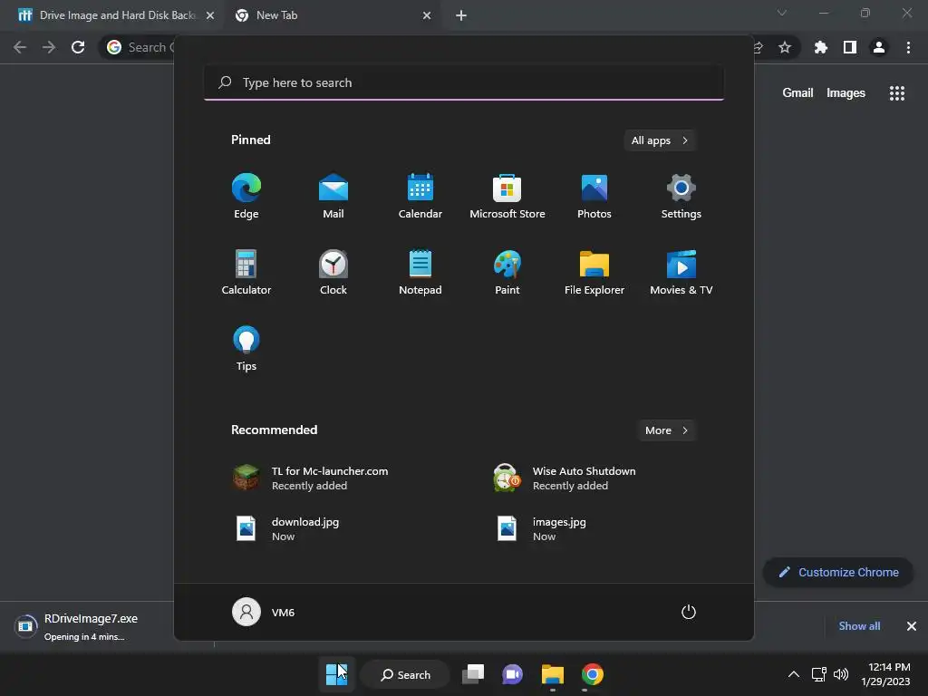Click the Power button in Start menu

click(689, 612)
